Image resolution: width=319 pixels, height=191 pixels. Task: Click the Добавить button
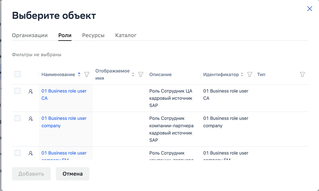pos(31,174)
